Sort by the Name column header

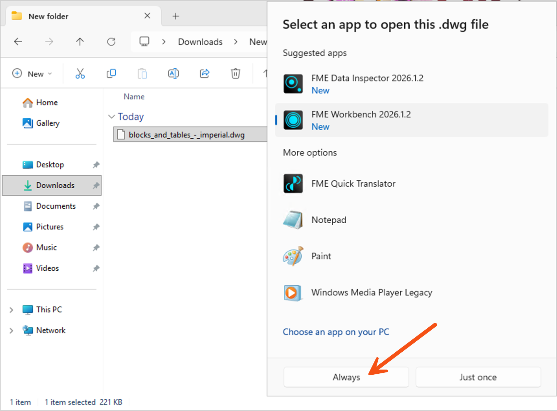coord(134,97)
